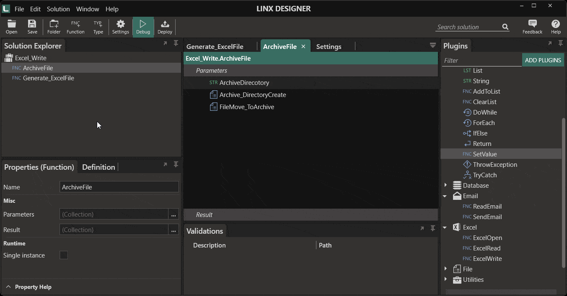Image resolution: width=567 pixels, height=296 pixels.
Task: Select the ExcelWrite plugin function
Action: click(x=487, y=259)
